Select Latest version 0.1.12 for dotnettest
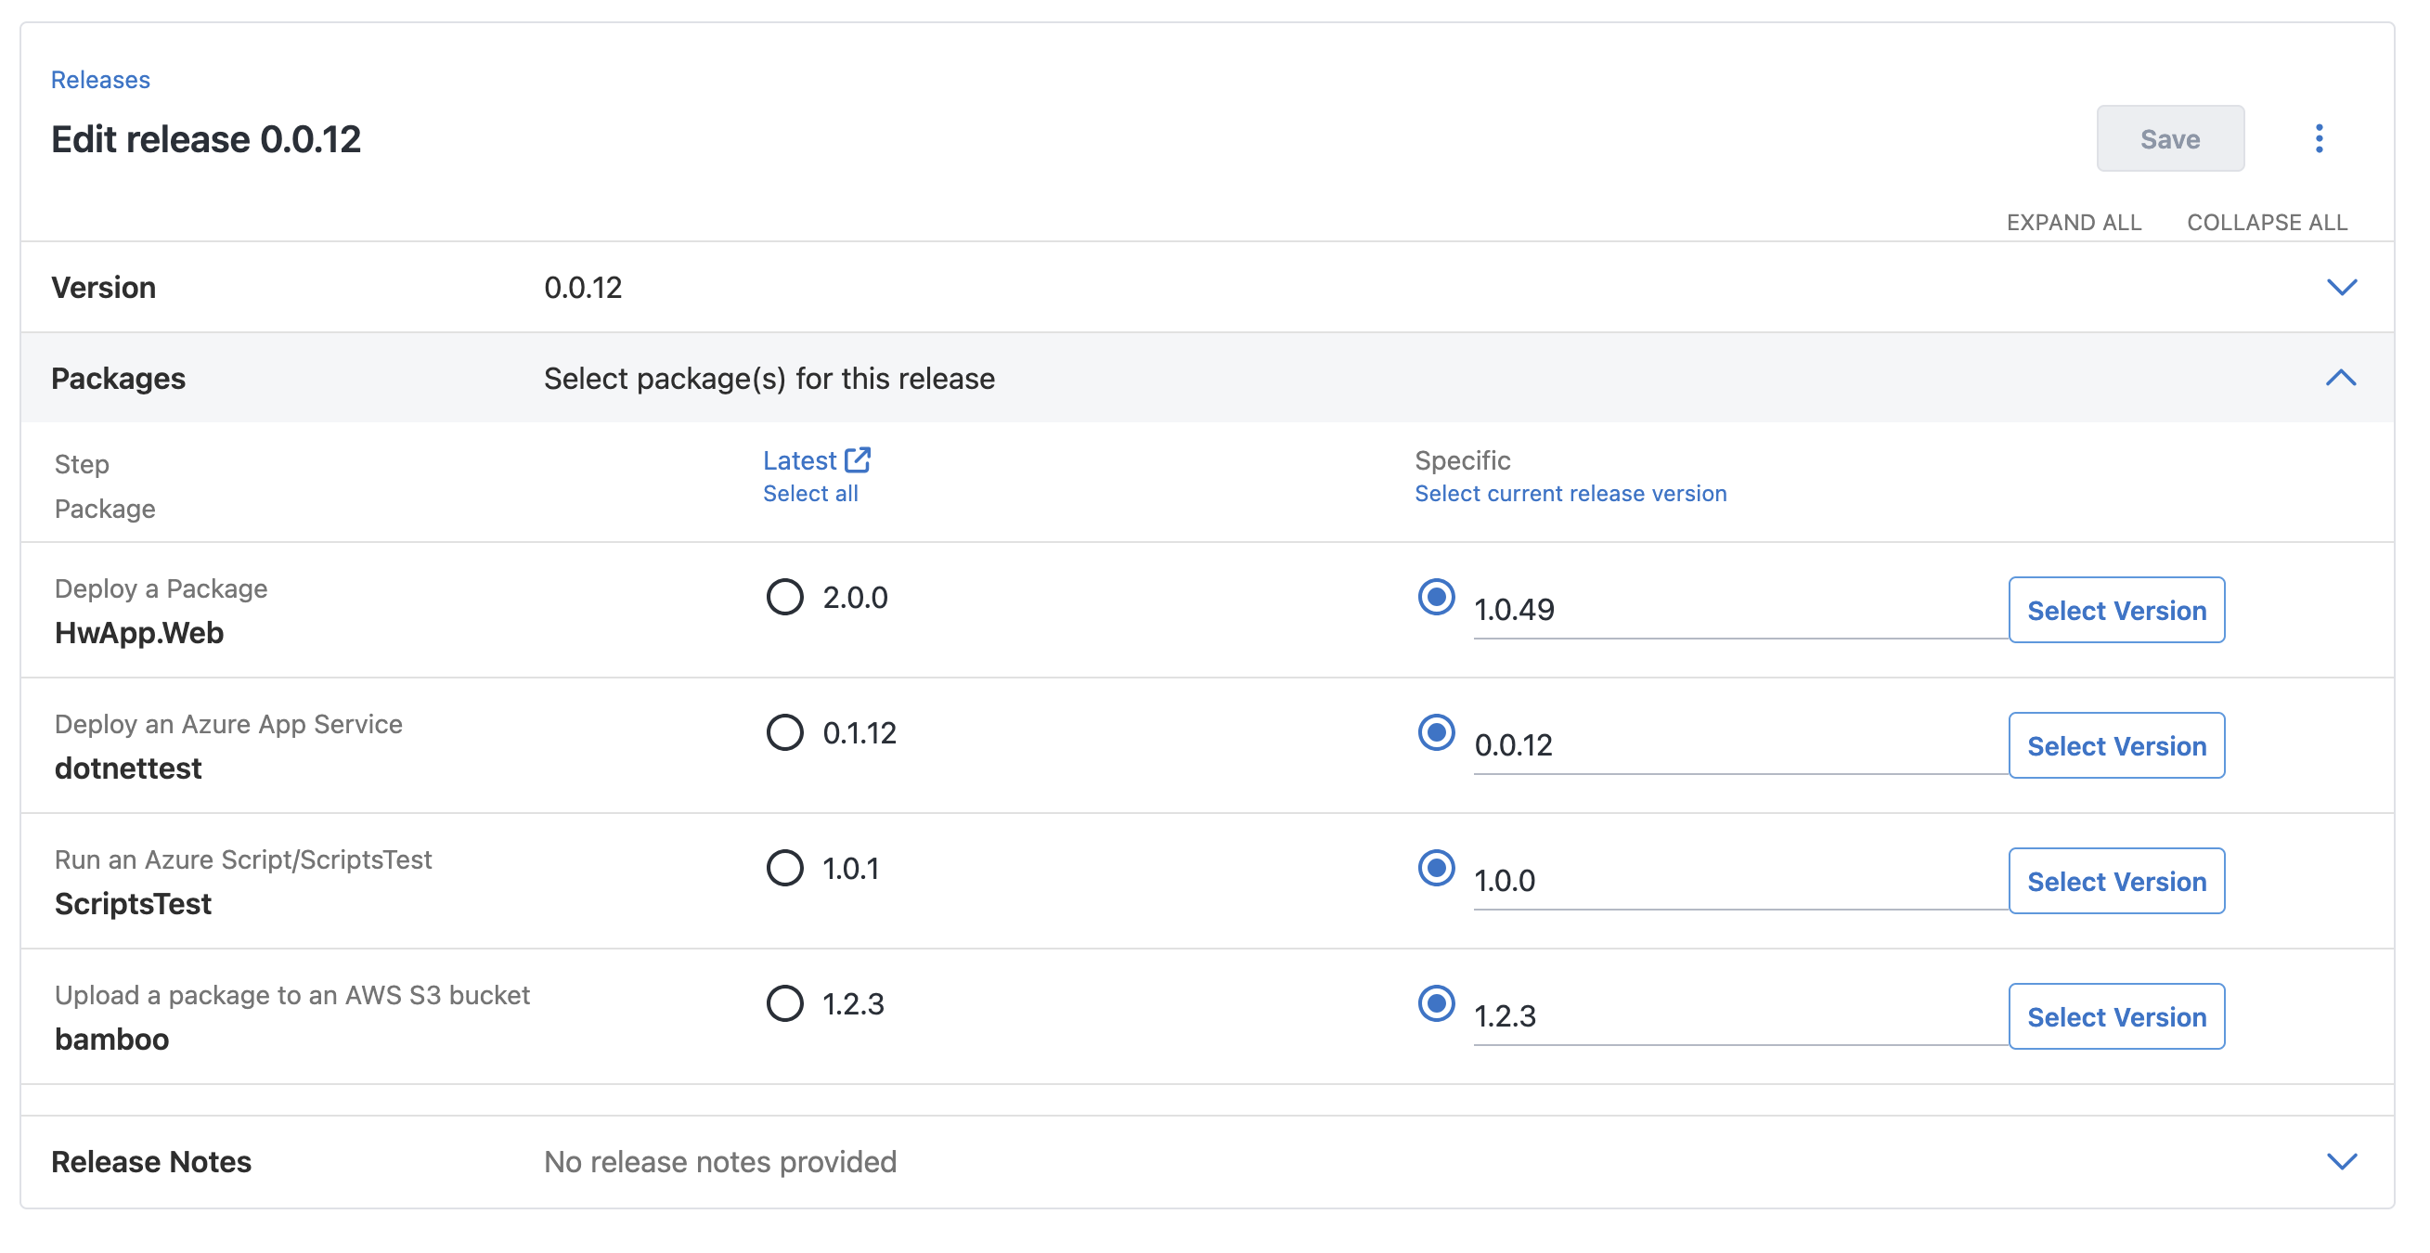Viewport: 2430px width, 1253px height. click(784, 732)
